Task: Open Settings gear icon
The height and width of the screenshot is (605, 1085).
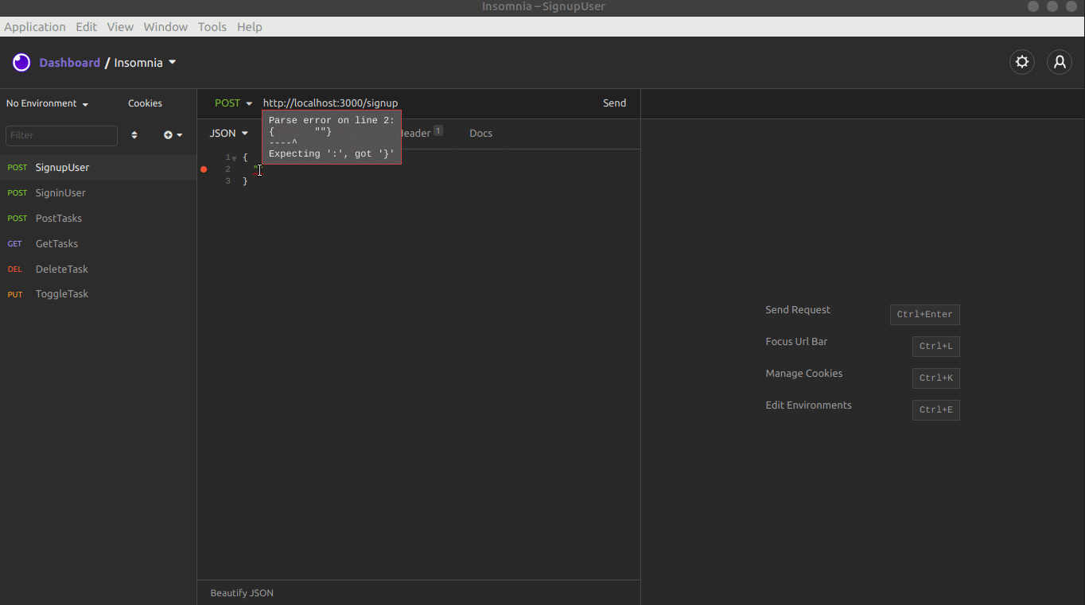Action: (x=1022, y=62)
